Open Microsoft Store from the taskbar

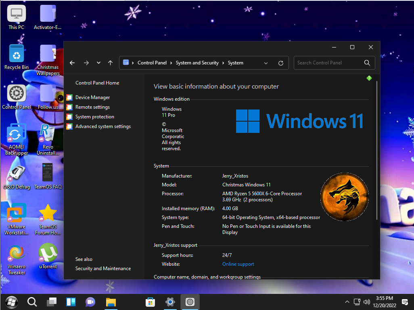coord(150,302)
